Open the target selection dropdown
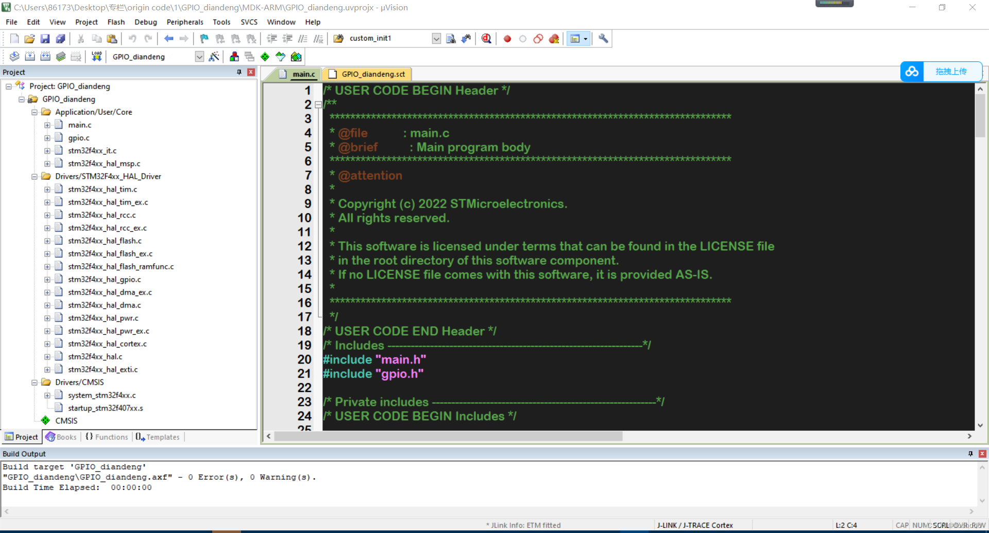 coord(199,57)
